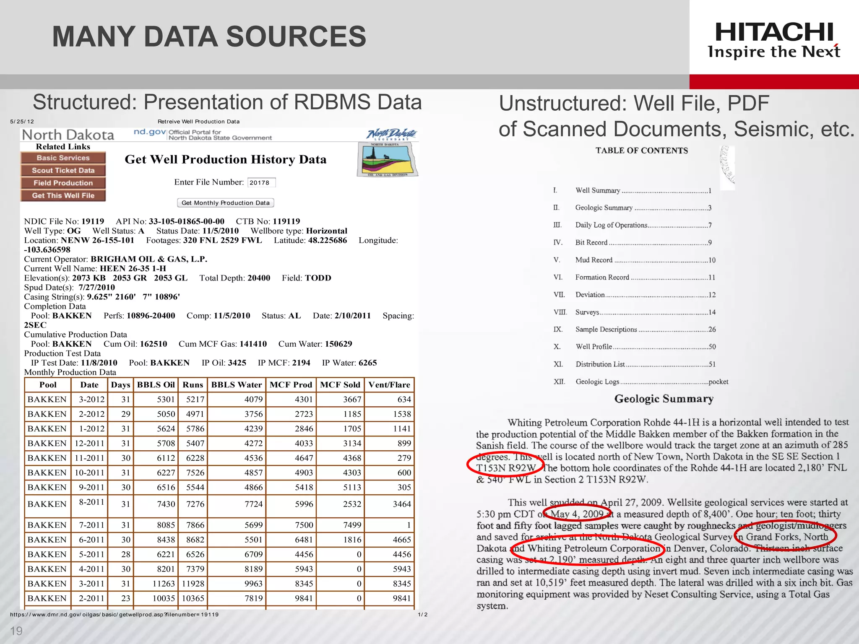Click Geologic Logs contents entry
The width and height of the screenshot is (859, 644).
pos(640,382)
